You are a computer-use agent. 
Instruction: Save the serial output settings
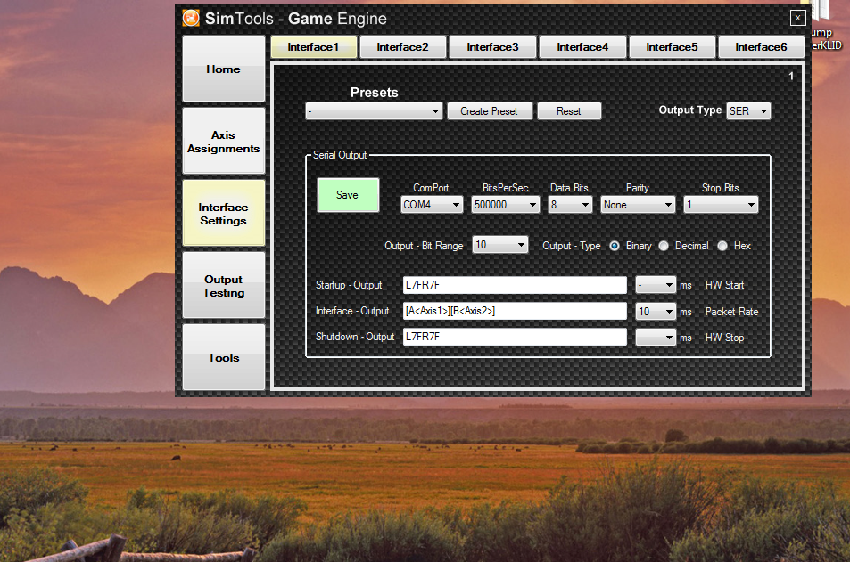pyautogui.click(x=348, y=195)
